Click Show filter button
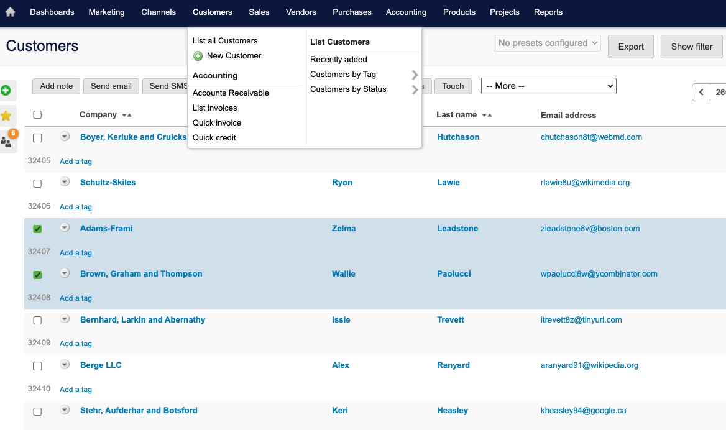The image size is (726, 430). (x=691, y=46)
